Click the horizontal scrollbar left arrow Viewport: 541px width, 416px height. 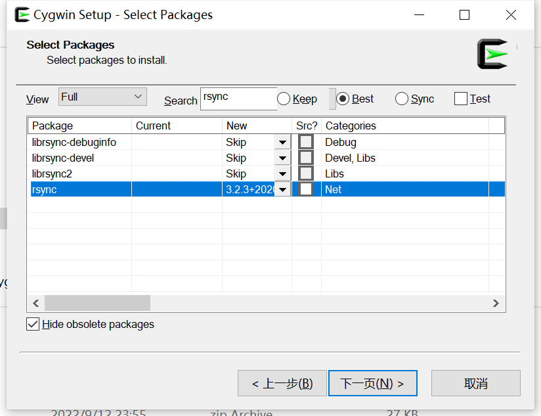coord(36,303)
